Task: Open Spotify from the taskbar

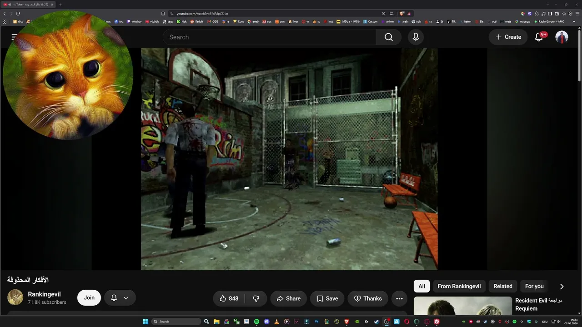Action: [256, 322]
